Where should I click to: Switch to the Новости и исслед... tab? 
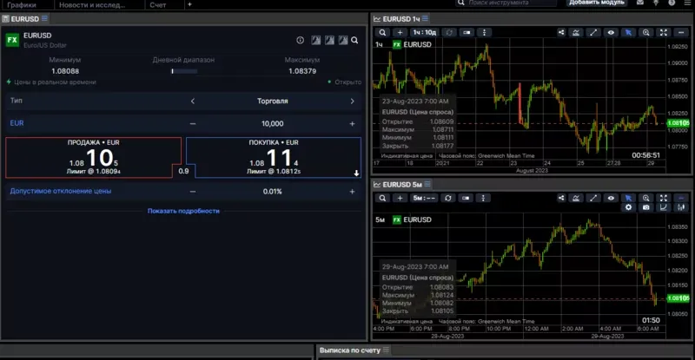coord(92,5)
